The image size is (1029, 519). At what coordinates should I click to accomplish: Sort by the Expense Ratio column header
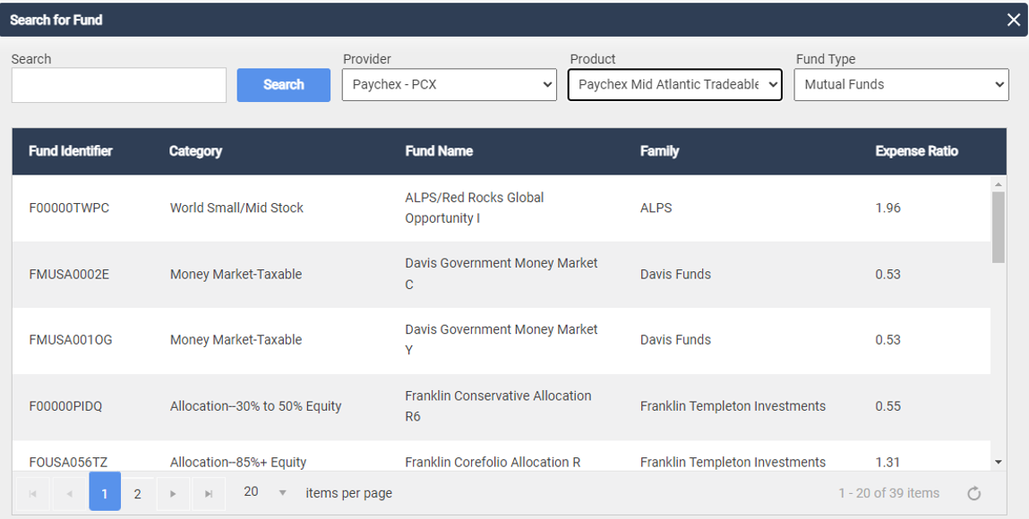coord(916,151)
